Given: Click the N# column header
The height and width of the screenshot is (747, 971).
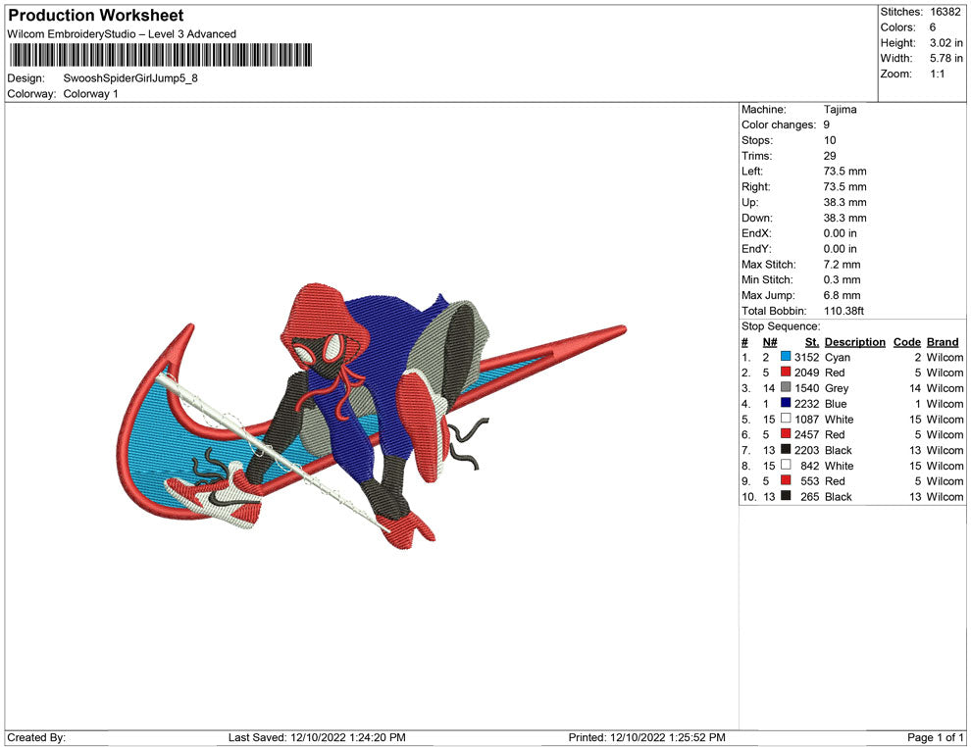Looking at the screenshot, I should pyautogui.click(x=770, y=341).
